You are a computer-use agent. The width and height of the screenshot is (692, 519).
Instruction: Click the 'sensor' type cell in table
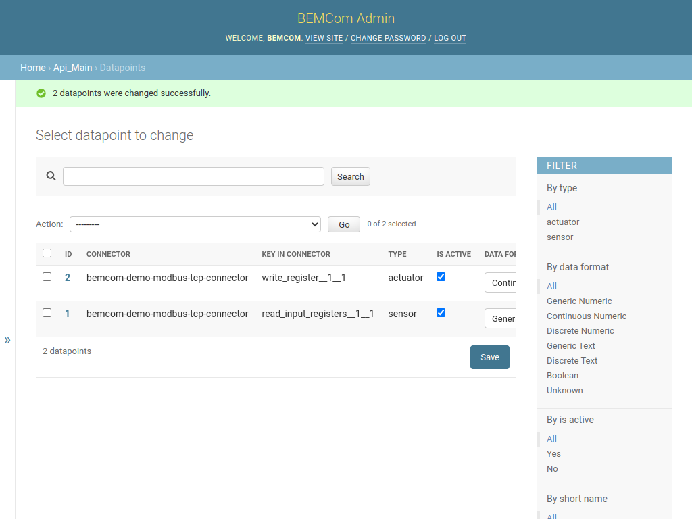[403, 314]
